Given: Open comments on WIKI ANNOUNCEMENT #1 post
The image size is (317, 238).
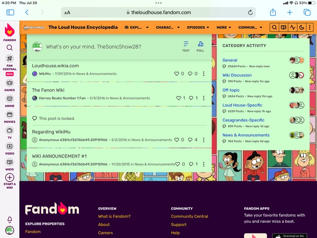Looking at the screenshot, I should (x=191, y=164).
